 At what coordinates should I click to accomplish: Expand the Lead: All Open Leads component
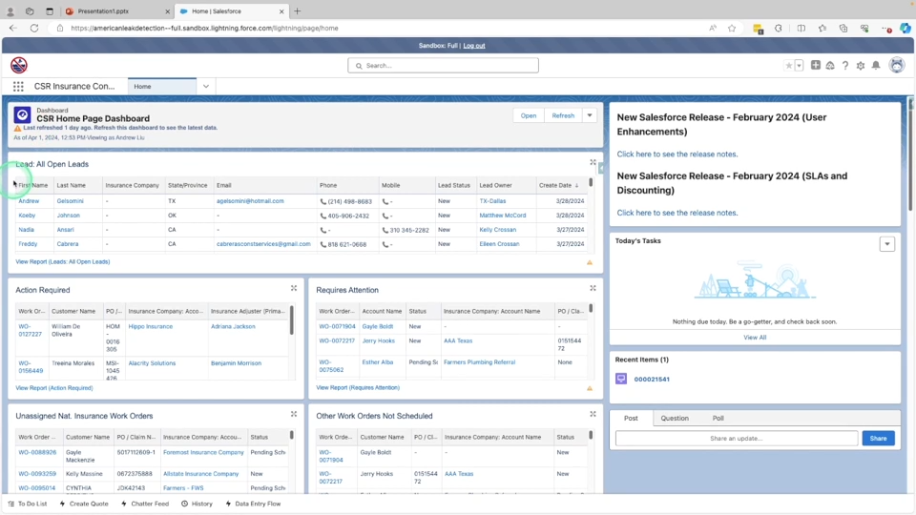point(593,162)
